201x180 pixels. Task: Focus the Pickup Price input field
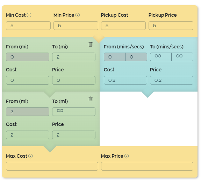(x=171, y=25)
